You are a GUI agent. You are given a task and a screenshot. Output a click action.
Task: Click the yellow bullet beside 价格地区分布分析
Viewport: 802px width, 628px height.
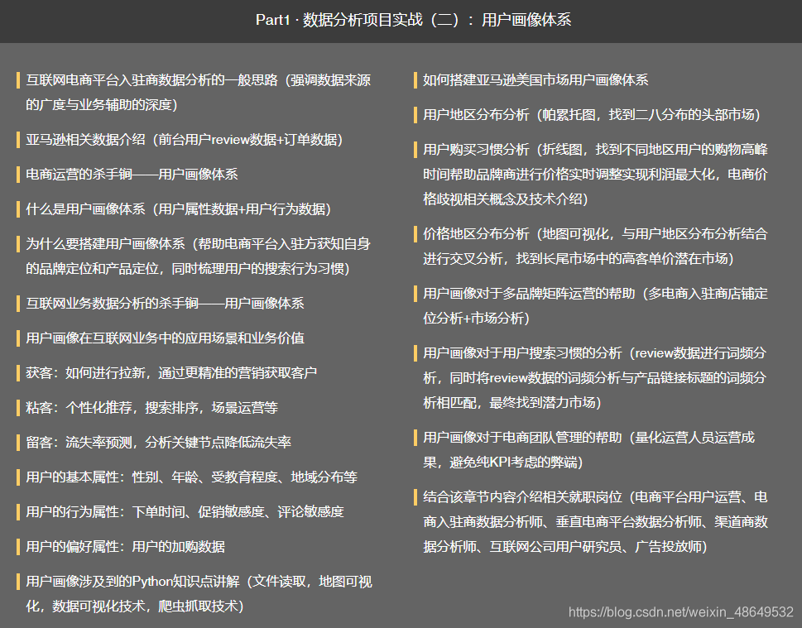click(x=414, y=233)
